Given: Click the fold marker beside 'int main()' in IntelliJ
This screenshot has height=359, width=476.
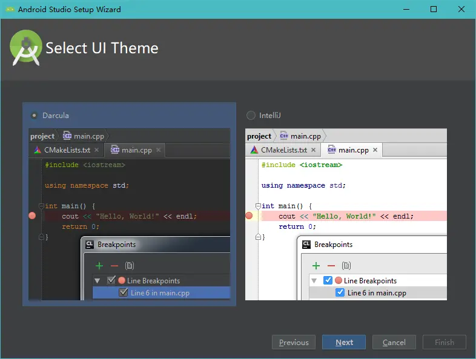Looking at the screenshot, I should coord(258,206).
